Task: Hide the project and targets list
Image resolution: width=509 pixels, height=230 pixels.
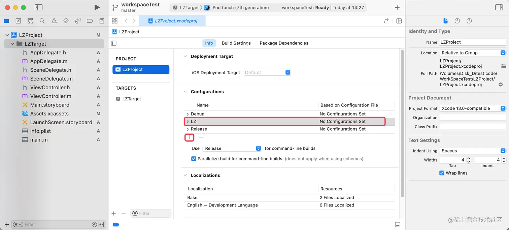Action: pos(114,43)
